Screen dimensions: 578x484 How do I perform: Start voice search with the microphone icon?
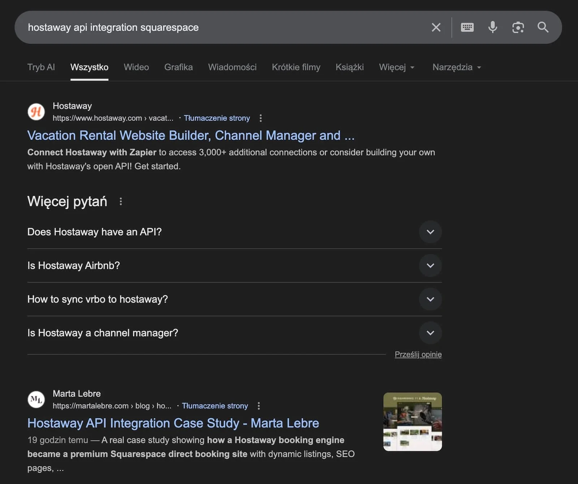[x=492, y=27]
